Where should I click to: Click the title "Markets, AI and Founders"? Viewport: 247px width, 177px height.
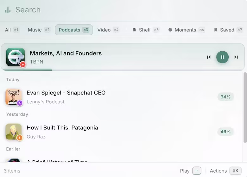66,53
